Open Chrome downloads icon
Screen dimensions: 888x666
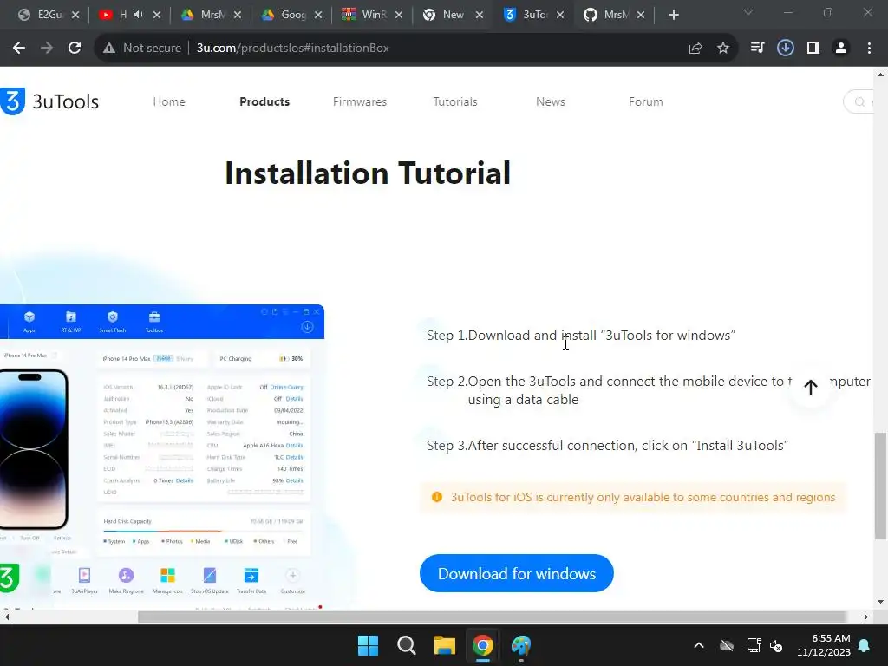pos(785,49)
